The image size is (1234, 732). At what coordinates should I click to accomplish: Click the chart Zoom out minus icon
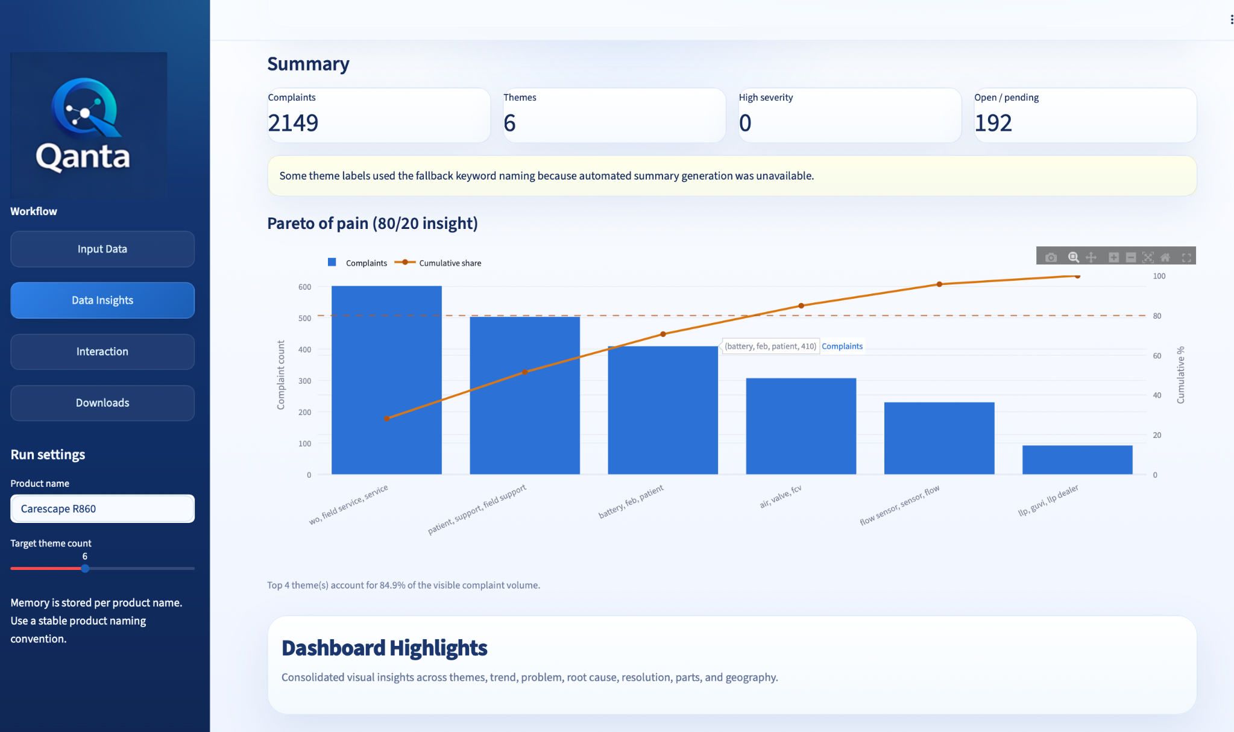point(1131,257)
